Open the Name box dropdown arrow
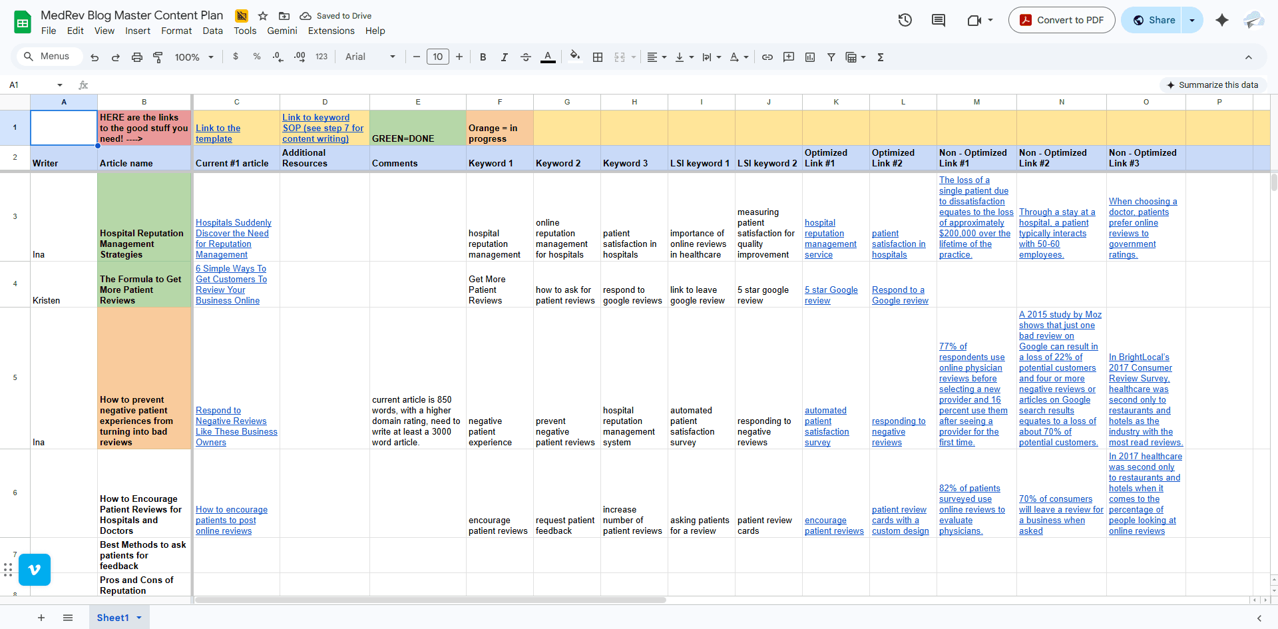Image resolution: width=1278 pixels, height=629 pixels. pyautogui.click(x=60, y=85)
